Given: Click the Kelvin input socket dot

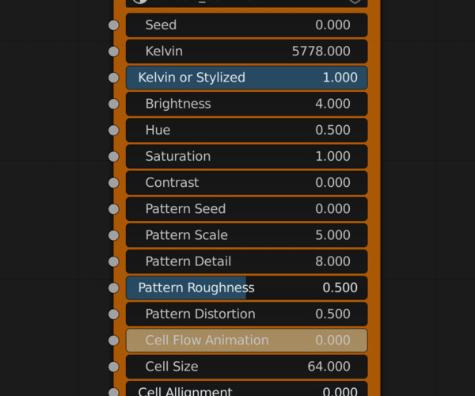Looking at the screenshot, I should click(x=113, y=51).
